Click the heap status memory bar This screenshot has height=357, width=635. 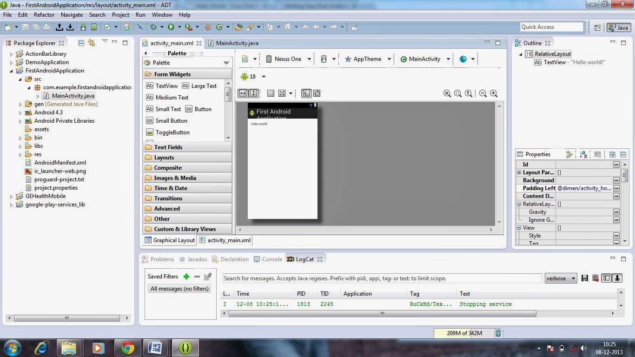pos(463,333)
